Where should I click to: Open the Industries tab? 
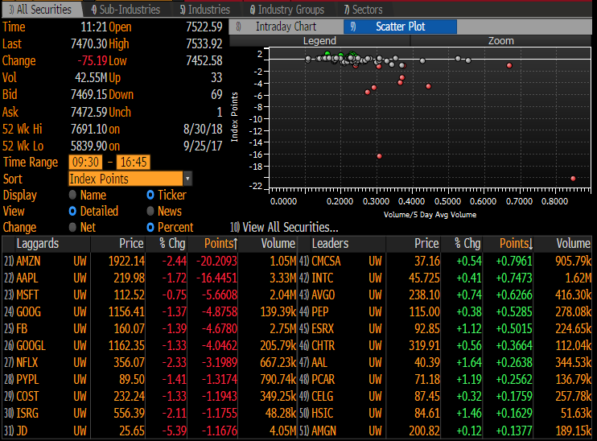point(205,10)
